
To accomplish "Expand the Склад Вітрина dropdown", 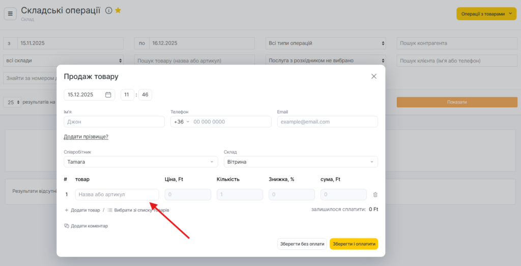I will pyautogui.click(x=301, y=162).
